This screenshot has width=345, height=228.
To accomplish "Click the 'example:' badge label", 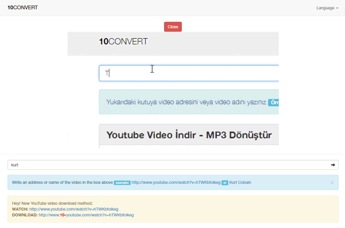I will [x=122, y=183].
